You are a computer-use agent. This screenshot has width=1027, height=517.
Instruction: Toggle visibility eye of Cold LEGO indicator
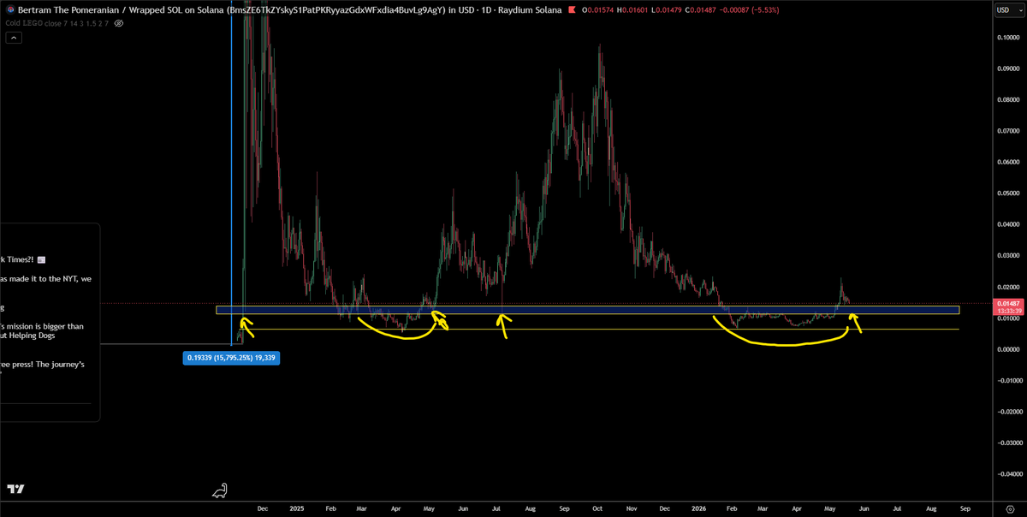tap(118, 23)
